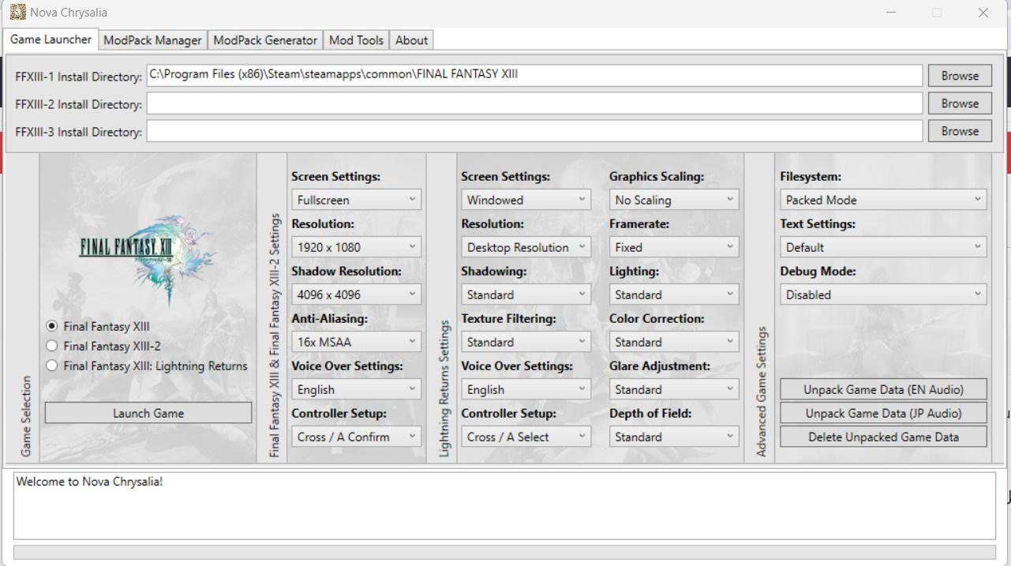Image resolution: width=1011 pixels, height=566 pixels.
Task: Click the 'Depth of Field:' label
Action: 650,413
